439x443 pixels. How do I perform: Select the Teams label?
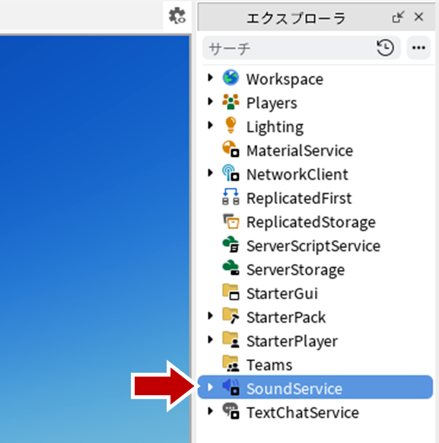[269, 365]
